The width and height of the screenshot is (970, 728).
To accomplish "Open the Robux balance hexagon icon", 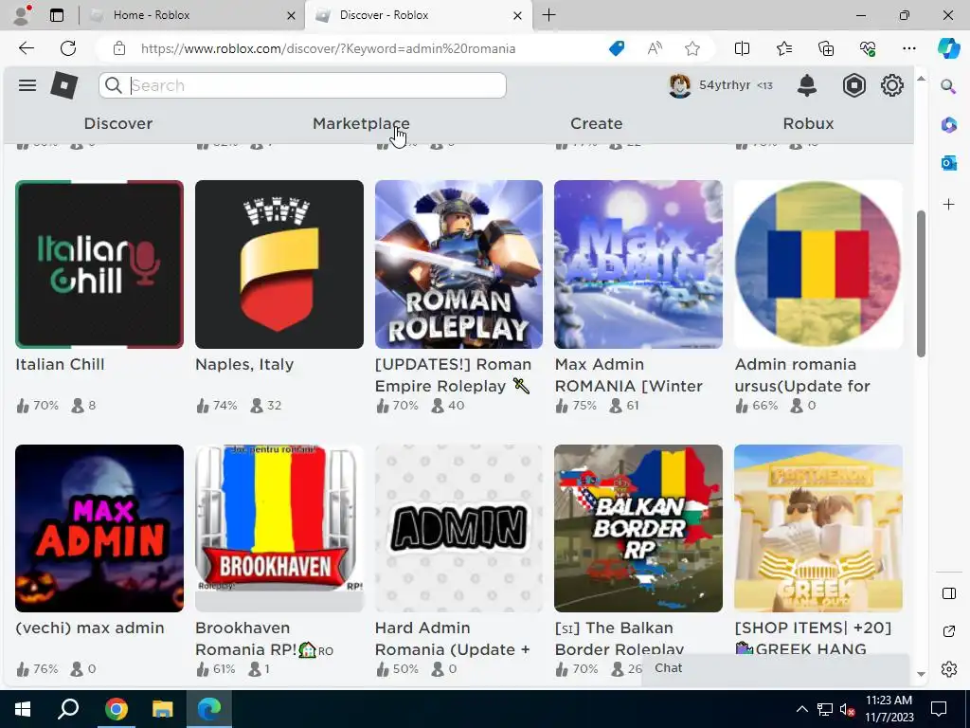I will 853,85.
